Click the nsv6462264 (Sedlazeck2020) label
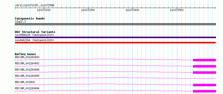 (35, 40)
